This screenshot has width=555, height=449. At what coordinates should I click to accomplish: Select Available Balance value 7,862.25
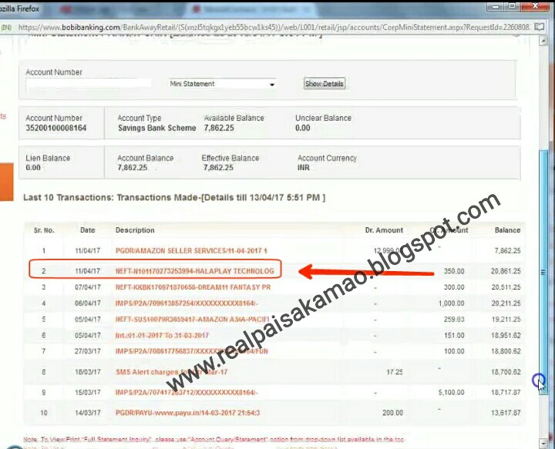point(219,128)
